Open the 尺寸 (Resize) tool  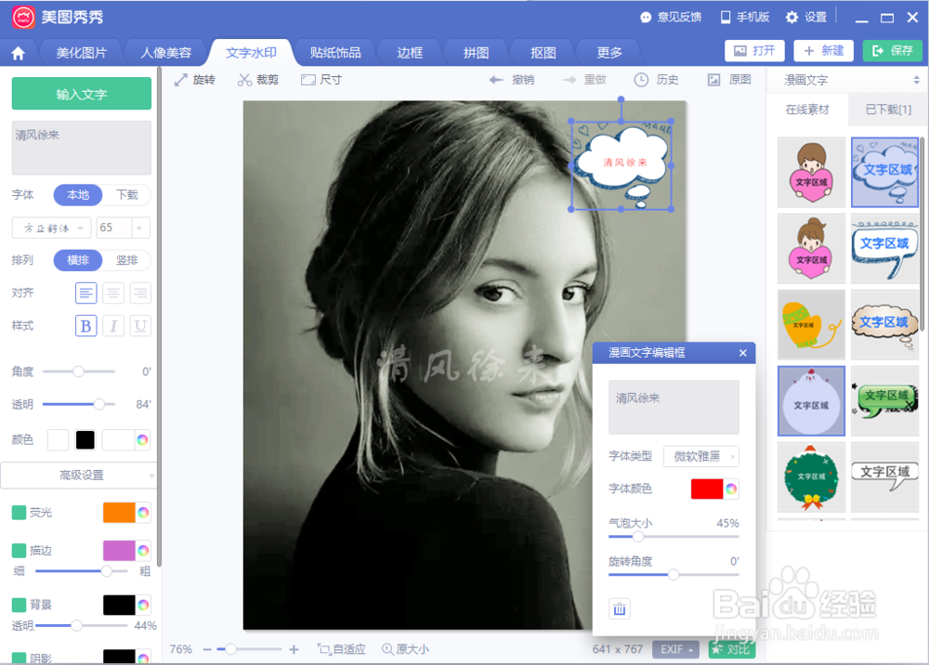[x=321, y=80]
